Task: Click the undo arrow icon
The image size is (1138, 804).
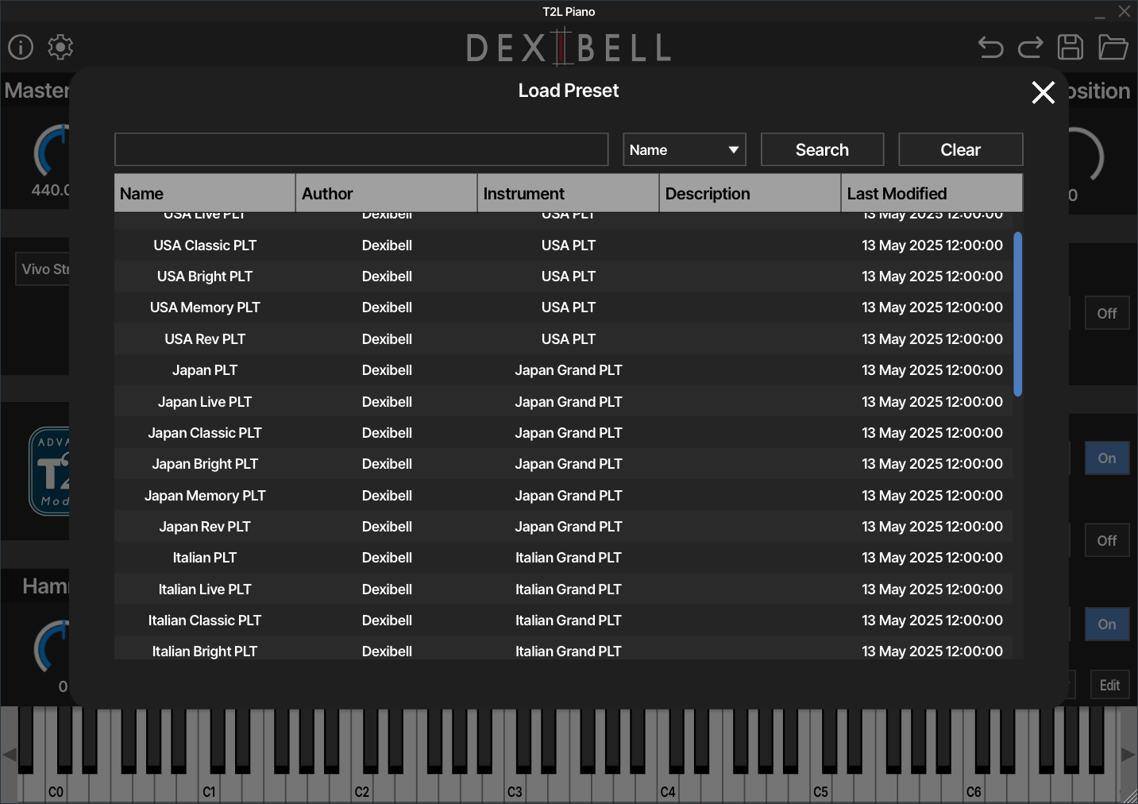Action: point(990,48)
